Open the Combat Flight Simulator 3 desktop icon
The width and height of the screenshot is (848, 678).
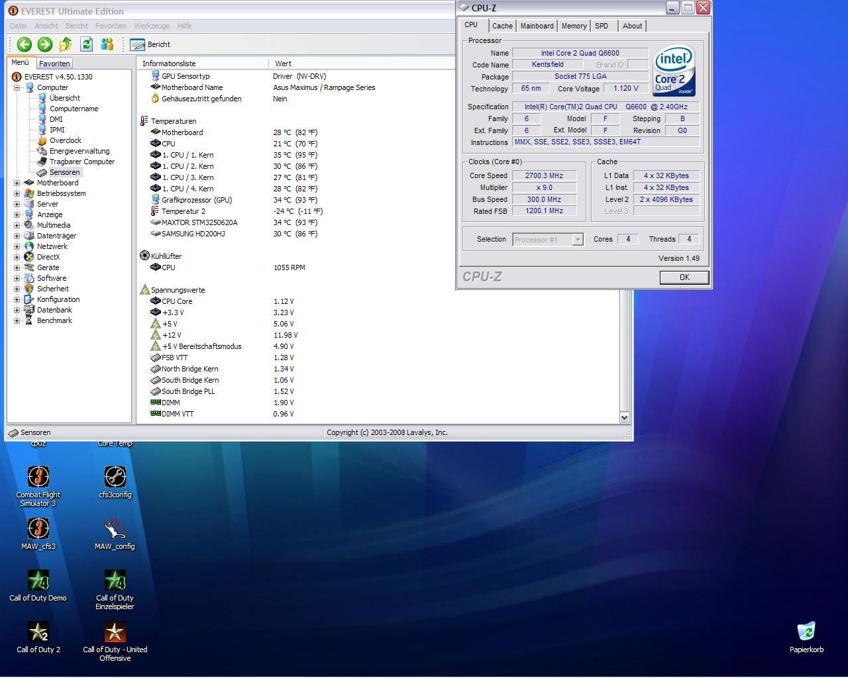click(x=38, y=486)
